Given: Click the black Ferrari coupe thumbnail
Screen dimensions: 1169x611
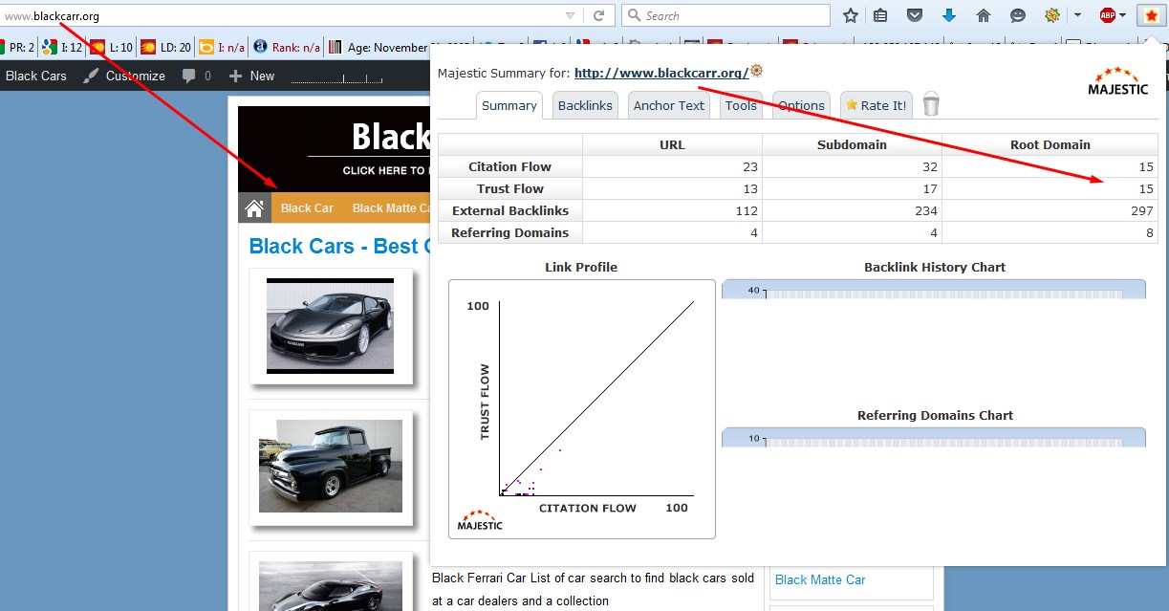Looking at the screenshot, I should pos(330,325).
